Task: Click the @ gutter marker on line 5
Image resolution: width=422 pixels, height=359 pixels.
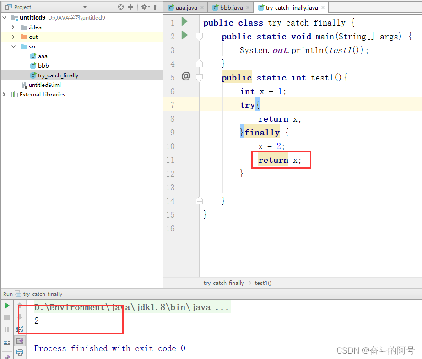Action: [x=186, y=76]
